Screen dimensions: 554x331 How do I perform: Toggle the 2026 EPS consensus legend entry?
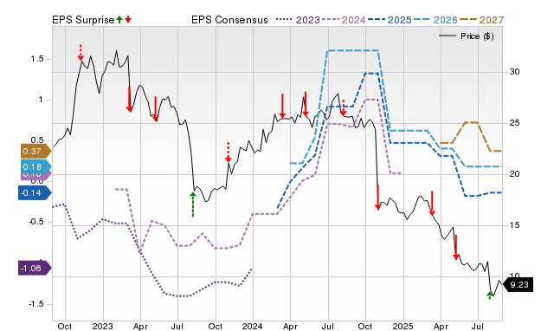(x=435, y=20)
